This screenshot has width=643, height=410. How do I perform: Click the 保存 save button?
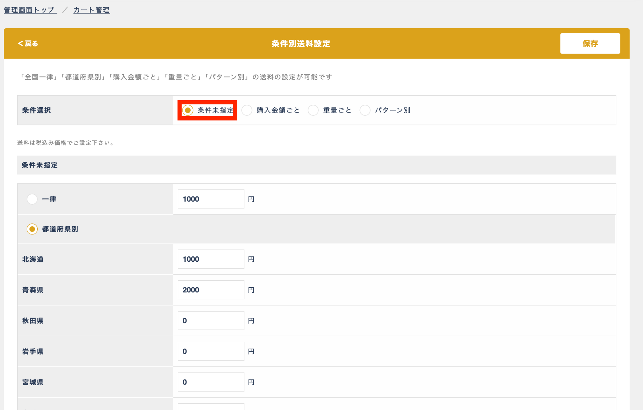(590, 44)
